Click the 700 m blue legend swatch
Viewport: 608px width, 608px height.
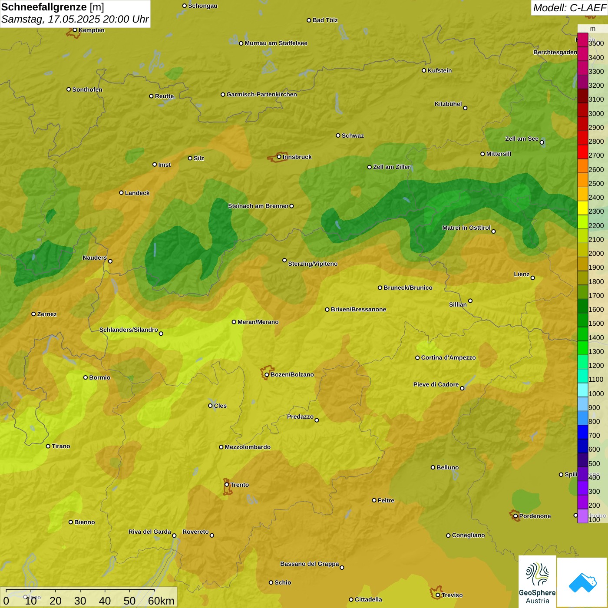click(x=582, y=432)
